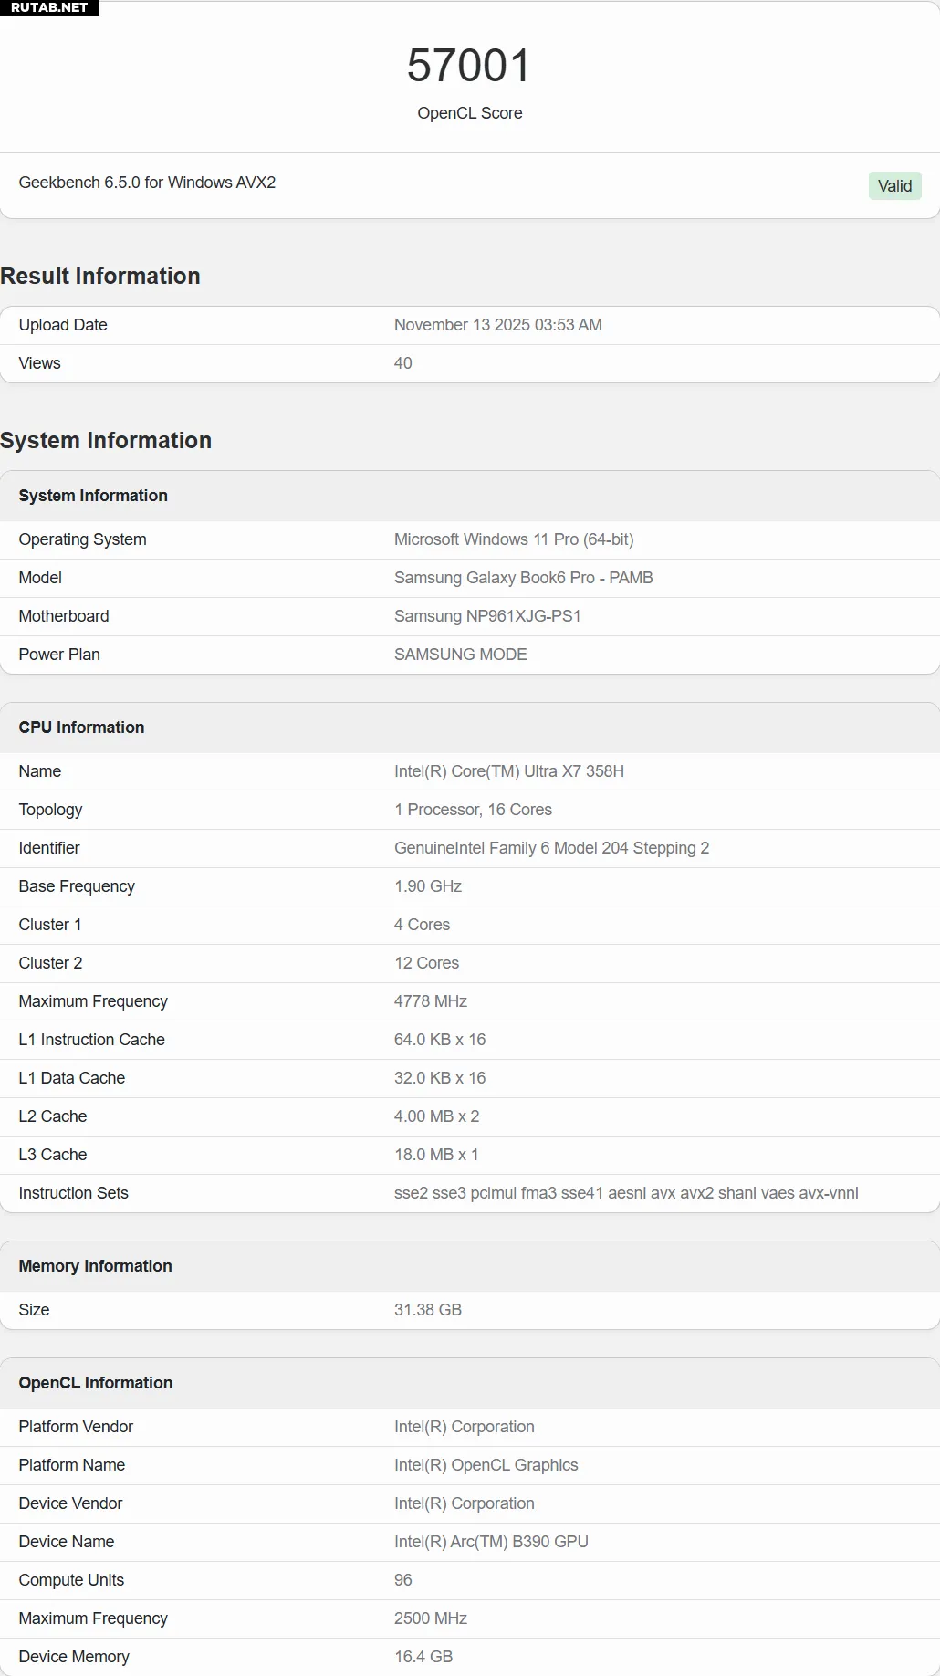The width and height of the screenshot is (940, 1676).
Task: Select the Result Information heading
Action: tap(100, 276)
